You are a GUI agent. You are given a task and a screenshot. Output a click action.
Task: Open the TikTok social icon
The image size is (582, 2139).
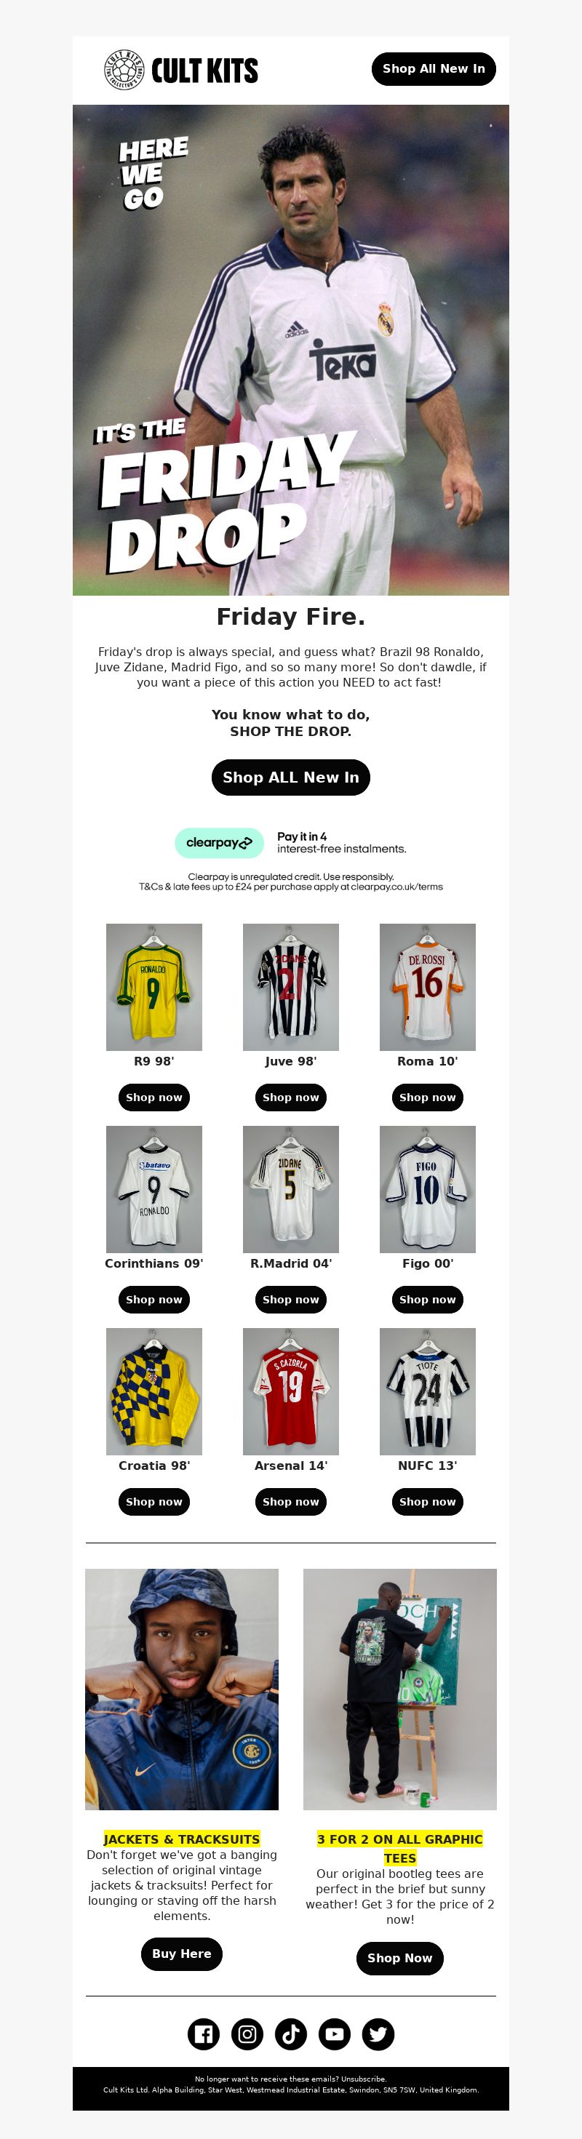[x=290, y=2034]
